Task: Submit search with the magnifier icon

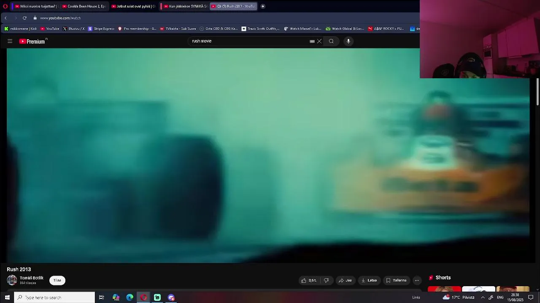Action: click(x=331, y=41)
